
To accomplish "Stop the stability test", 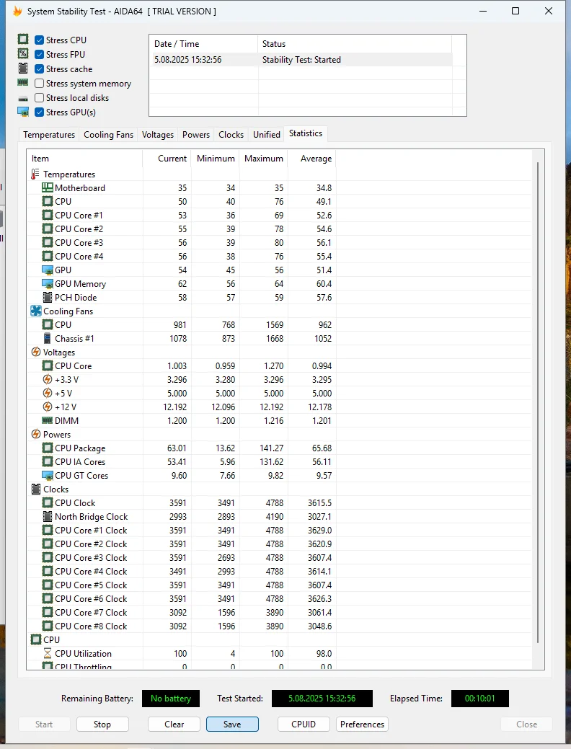I will pos(102,724).
